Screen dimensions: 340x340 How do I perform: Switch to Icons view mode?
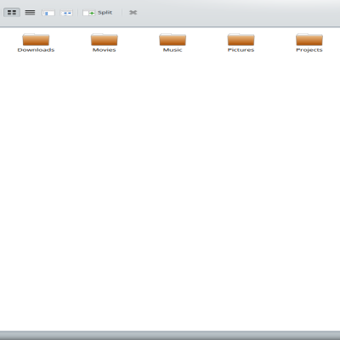(12, 13)
